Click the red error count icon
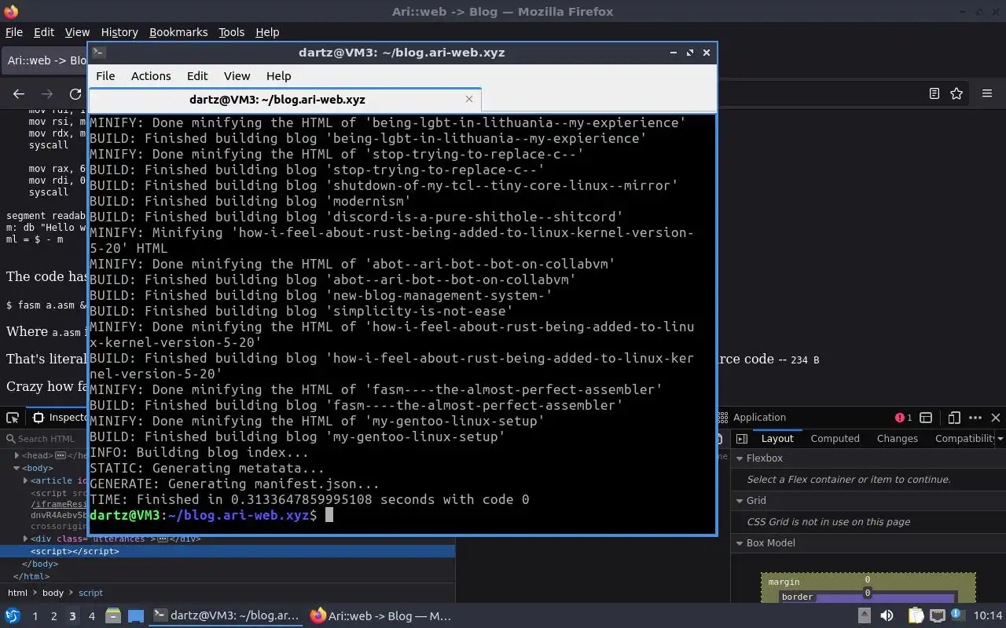Viewport: 1006px width, 628px height. click(903, 418)
